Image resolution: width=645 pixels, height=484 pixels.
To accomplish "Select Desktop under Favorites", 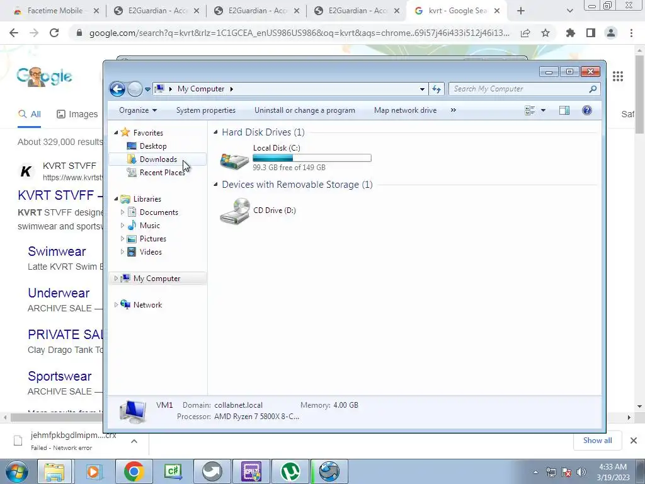I will (153, 146).
